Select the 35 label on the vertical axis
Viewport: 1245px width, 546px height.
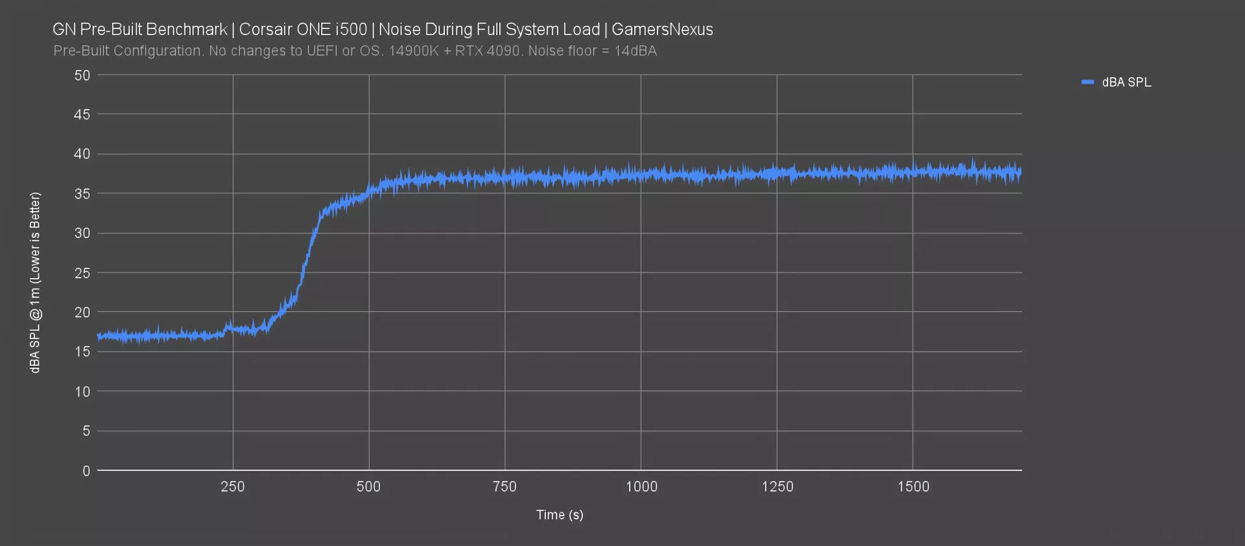[x=82, y=194]
